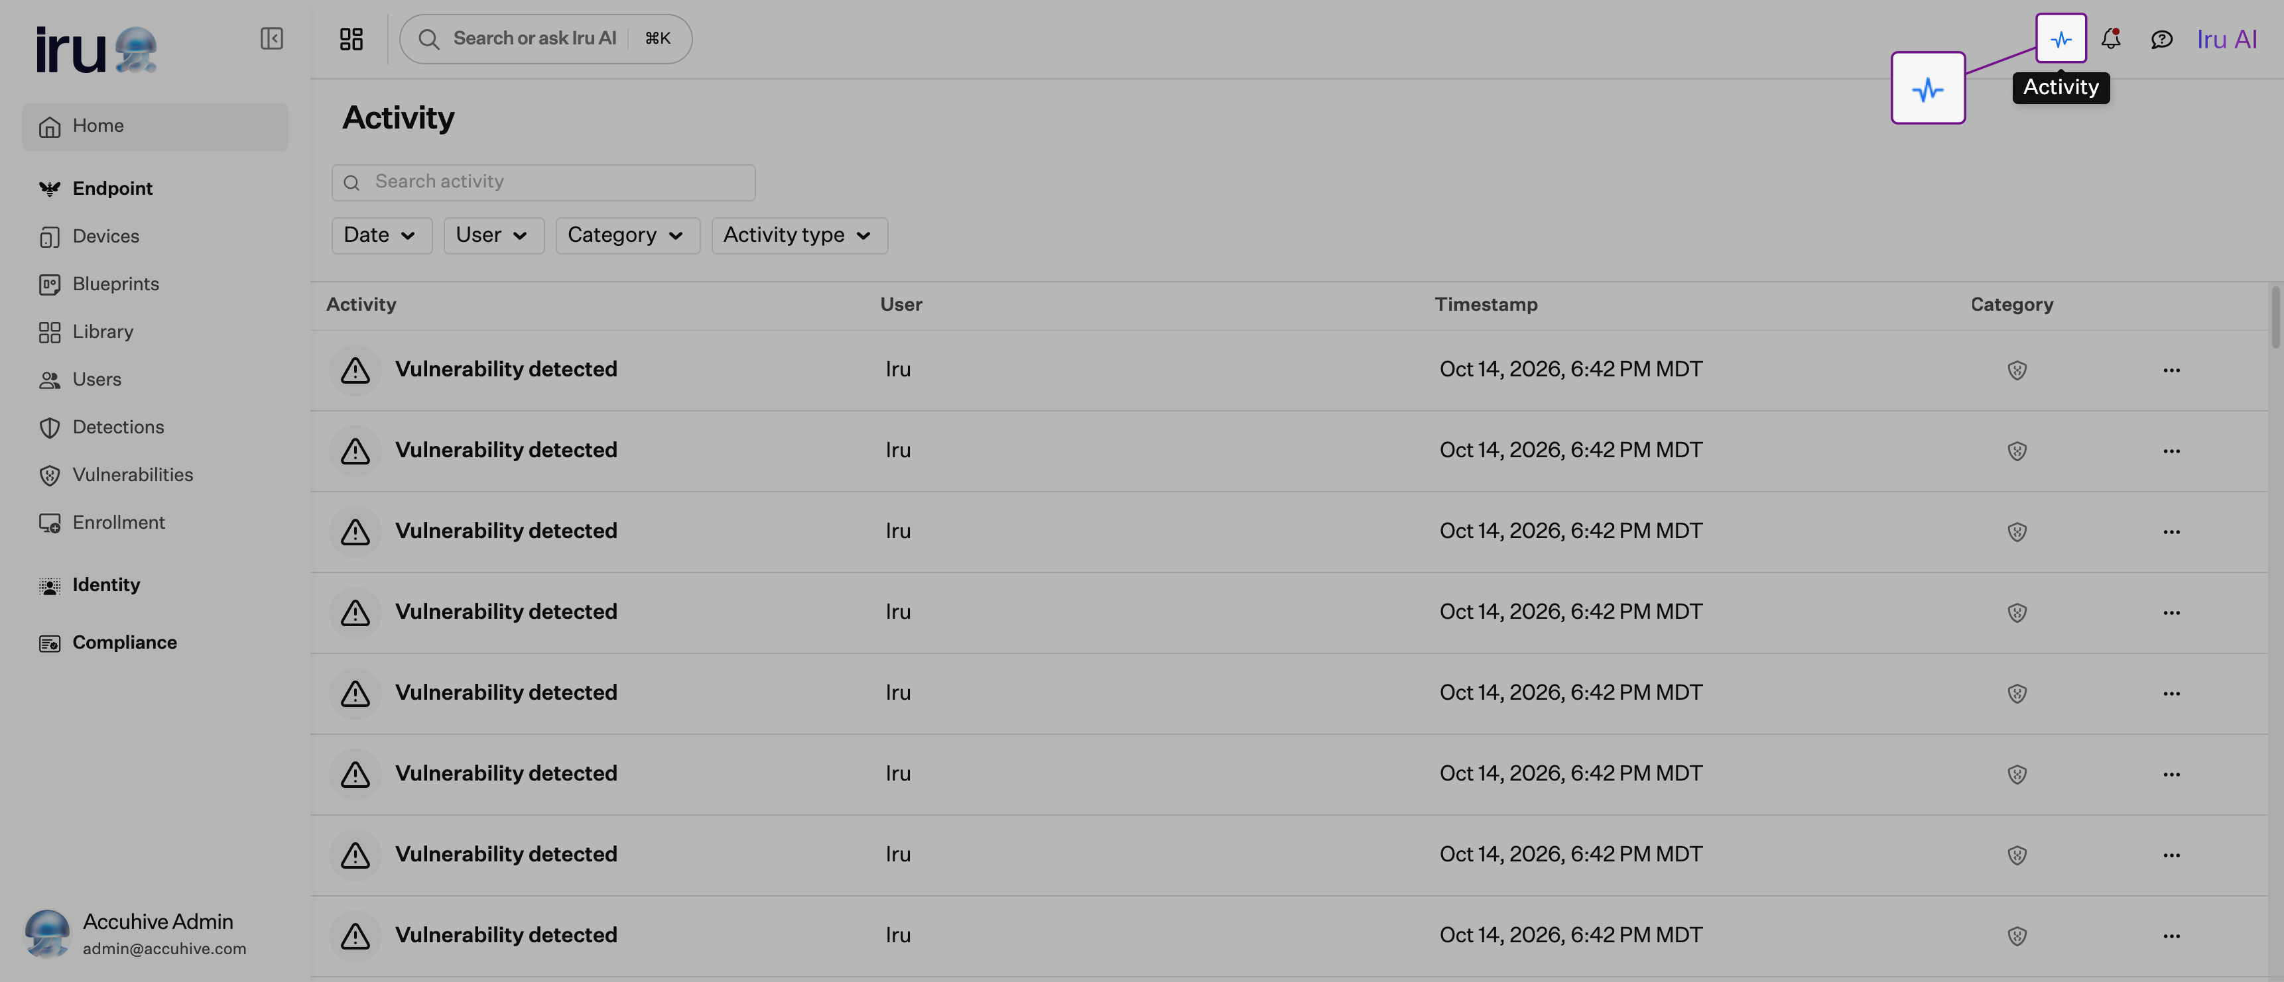
Task: Open more options for the first activity row
Action: pyautogui.click(x=2171, y=370)
